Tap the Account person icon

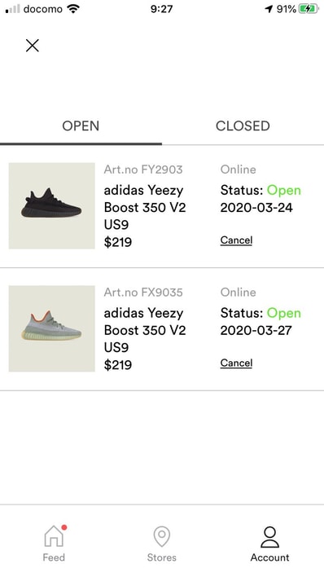[269, 537]
